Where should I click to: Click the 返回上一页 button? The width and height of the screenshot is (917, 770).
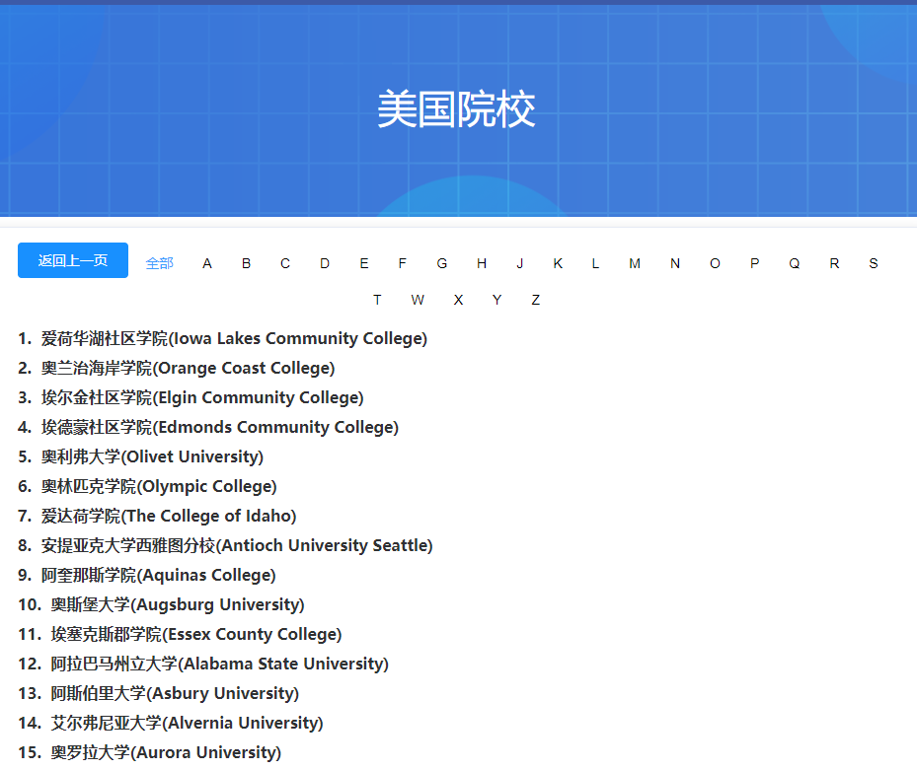pyautogui.click(x=72, y=260)
